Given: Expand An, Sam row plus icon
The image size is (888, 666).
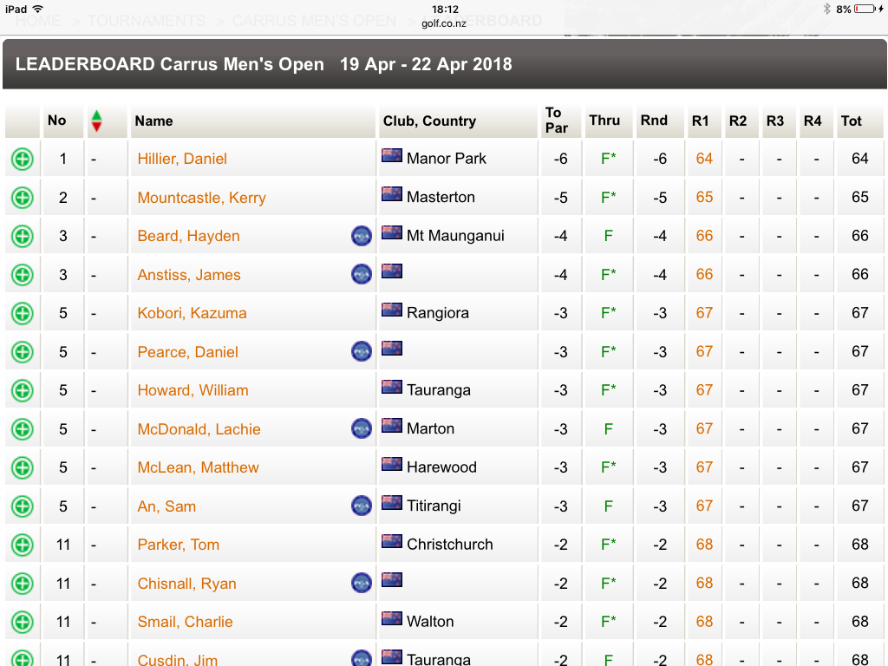Looking at the screenshot, I should [x=23, y=506].
